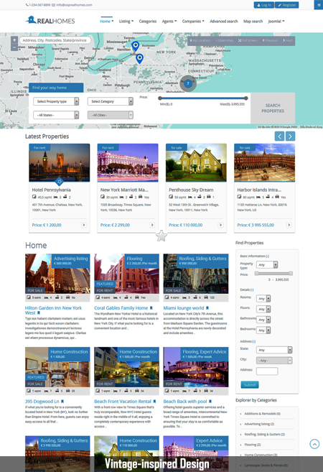Open Hilton Garden Inn New York West link

[x=53, y=310]
